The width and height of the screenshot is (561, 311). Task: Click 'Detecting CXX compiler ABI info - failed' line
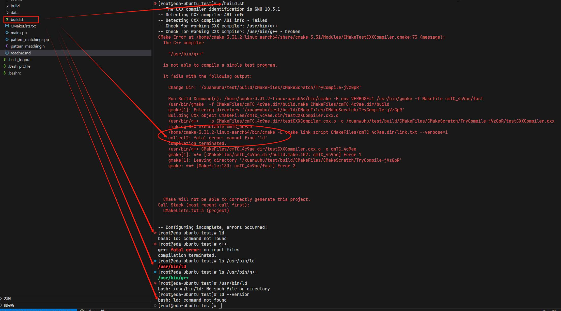[x=213, y=20]
